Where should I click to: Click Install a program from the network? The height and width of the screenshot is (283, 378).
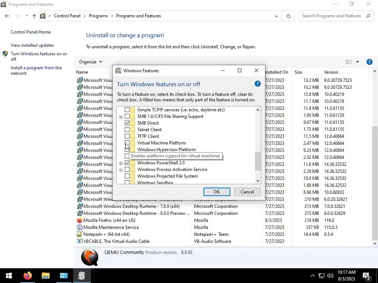[x=36, y=70]
